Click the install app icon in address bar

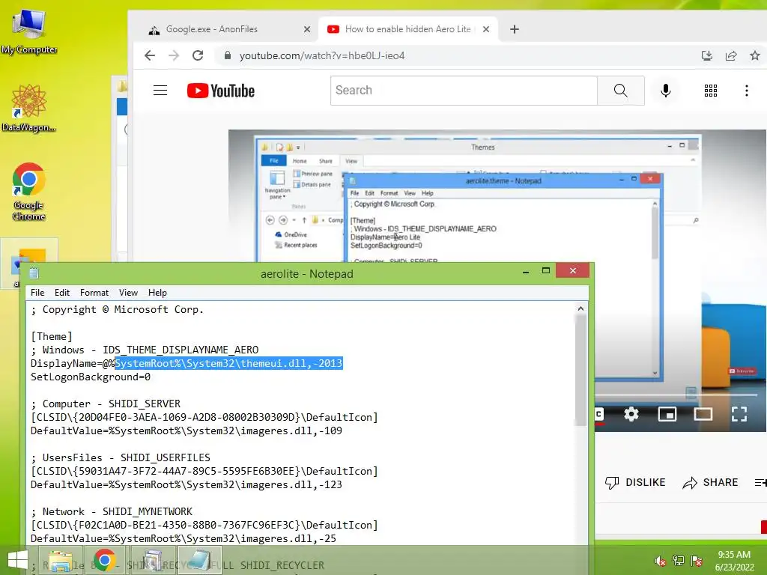[707, 55]
